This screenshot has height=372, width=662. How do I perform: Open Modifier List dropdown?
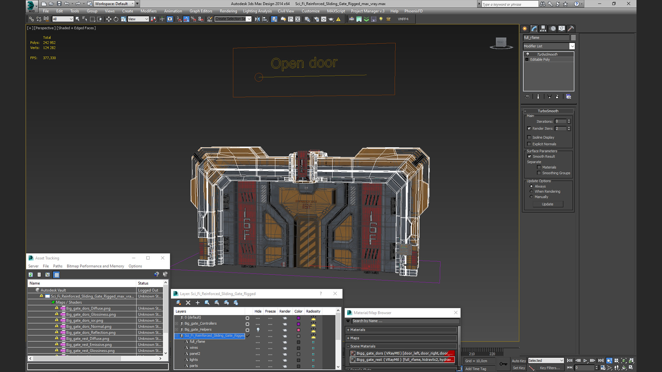tap(572, 46)
